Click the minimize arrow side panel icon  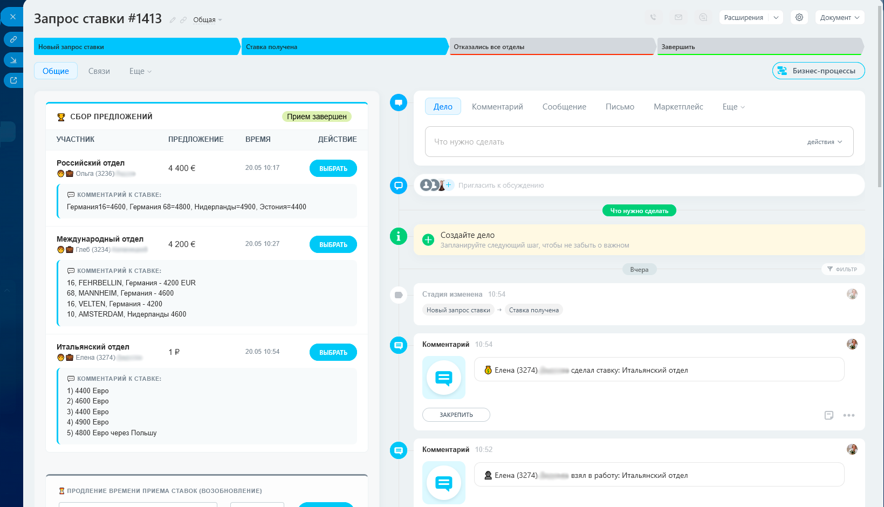coord(13,60)
